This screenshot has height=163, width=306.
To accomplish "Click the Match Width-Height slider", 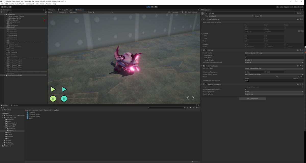I will point(271,77).
